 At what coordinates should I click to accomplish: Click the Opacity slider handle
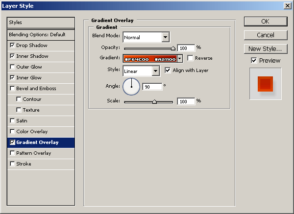[x=173, y=48]
